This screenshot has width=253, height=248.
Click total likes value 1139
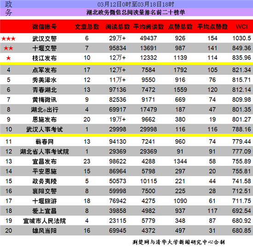tap(180, 58)
